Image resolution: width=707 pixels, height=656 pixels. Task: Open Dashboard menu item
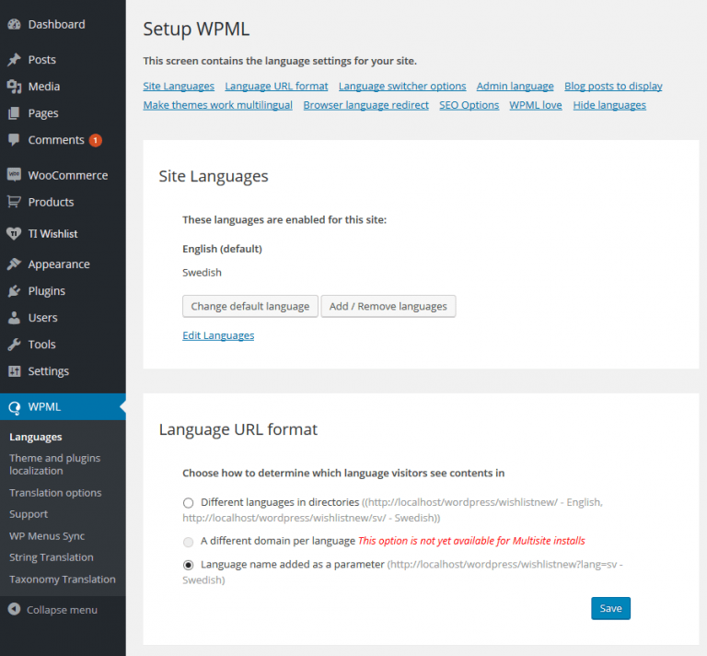[x=56, y=24]
